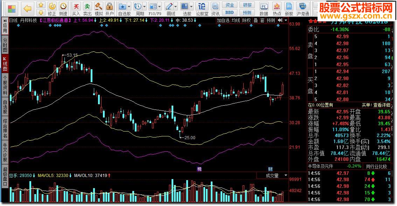Click the yellow up arrow button
397x206 pixels.
tap(41, 5)
